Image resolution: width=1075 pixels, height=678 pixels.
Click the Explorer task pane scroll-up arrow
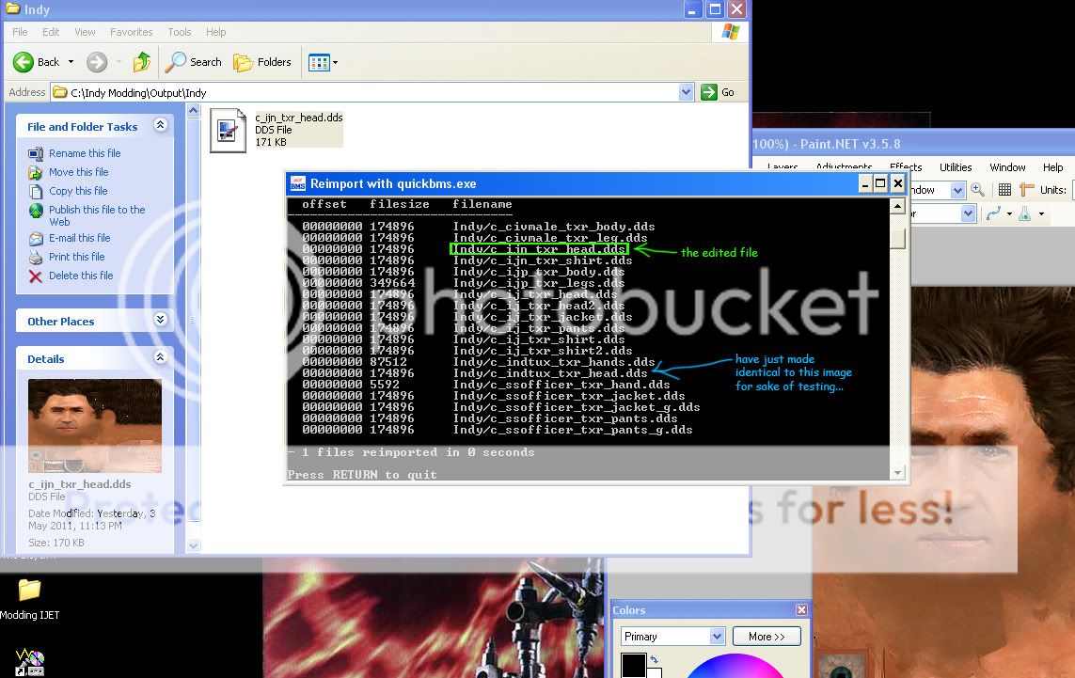(194, 110)
